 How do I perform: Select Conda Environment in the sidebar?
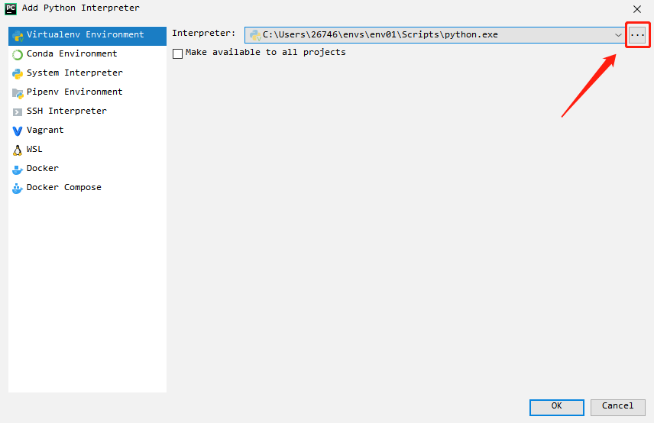click(x=71, y=54)
